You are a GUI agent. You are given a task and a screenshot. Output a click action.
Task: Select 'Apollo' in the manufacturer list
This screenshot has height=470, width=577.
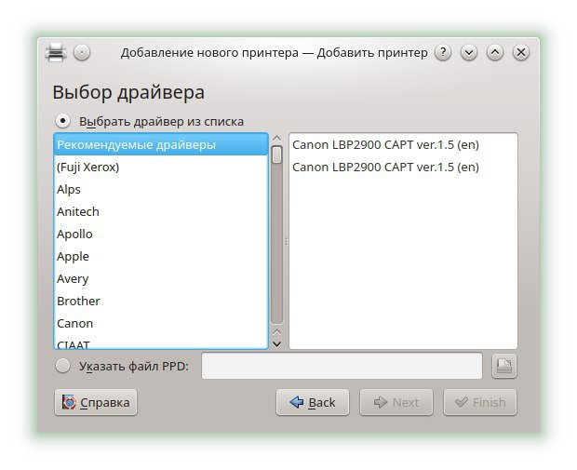click(161, 235)
